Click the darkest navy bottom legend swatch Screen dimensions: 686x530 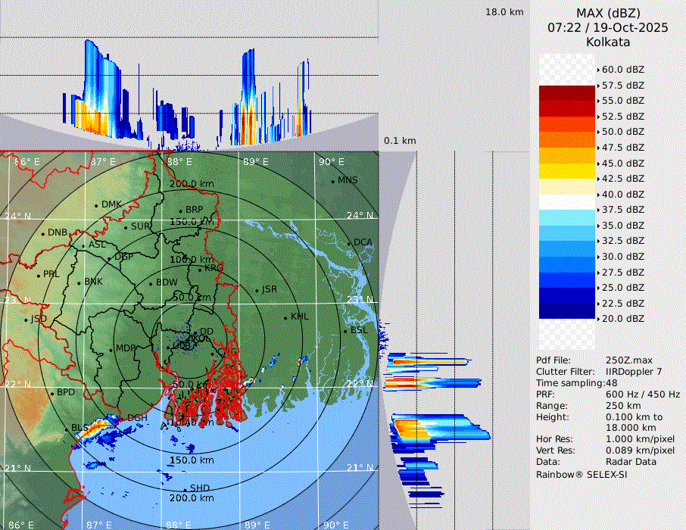click(x=566, y=310)
